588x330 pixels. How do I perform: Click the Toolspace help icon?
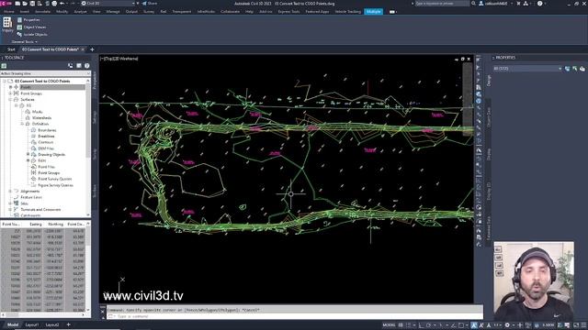(87, 65)
